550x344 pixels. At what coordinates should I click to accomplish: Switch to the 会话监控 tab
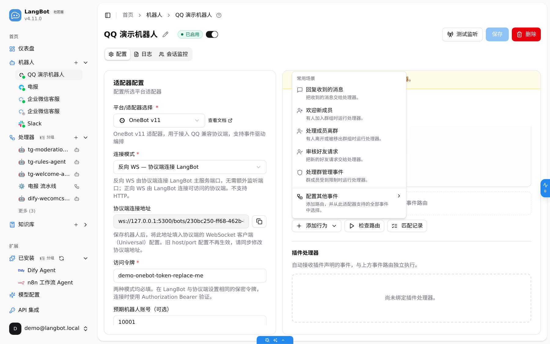[173, 54]
